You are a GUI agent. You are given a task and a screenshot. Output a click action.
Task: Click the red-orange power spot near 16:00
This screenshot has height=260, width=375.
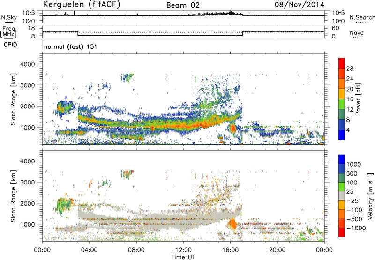(x=232, y=129)
